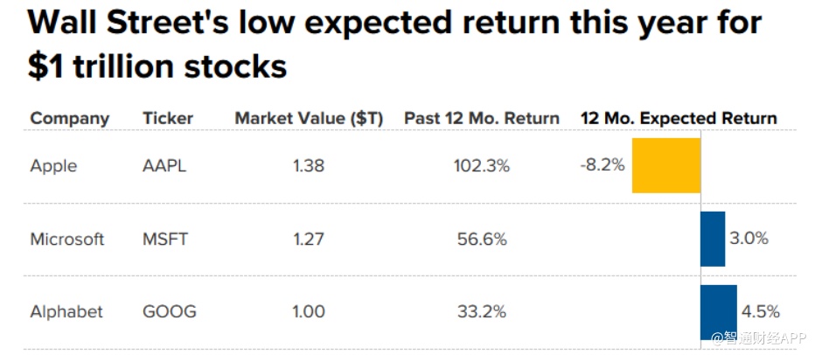815x355 pixels.
Task: Click the -8.2% expected return label
Action: (602, 163)
